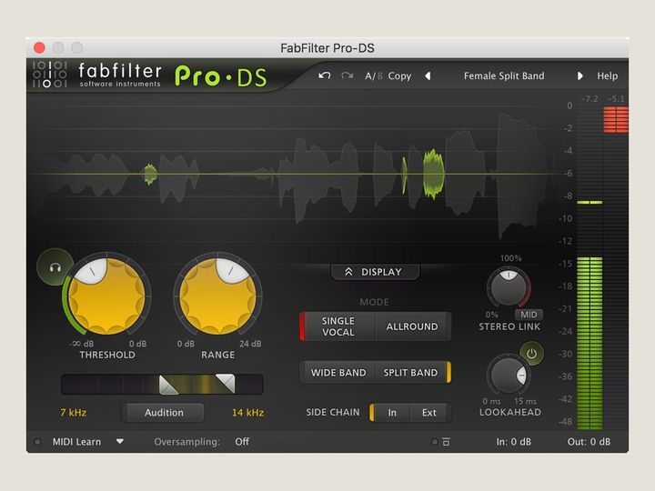Click the large green de-essing waveform blob
Viewport: 655px width, 491px height.
point(433,174)
